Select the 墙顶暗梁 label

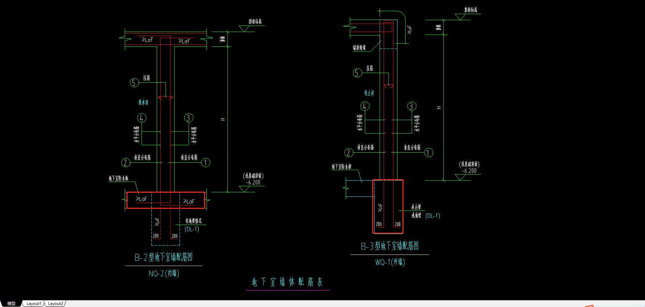359,48
